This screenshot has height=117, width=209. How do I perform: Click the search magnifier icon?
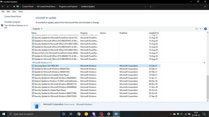point(205,6)
